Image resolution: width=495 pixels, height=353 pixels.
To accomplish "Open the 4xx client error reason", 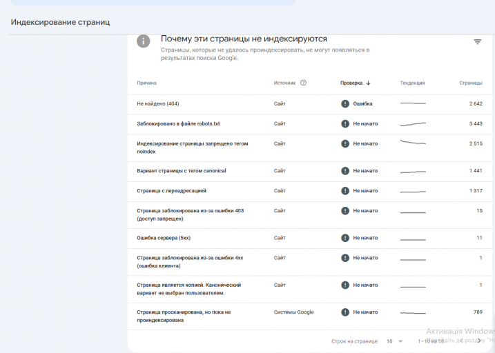I will (190, 261).
